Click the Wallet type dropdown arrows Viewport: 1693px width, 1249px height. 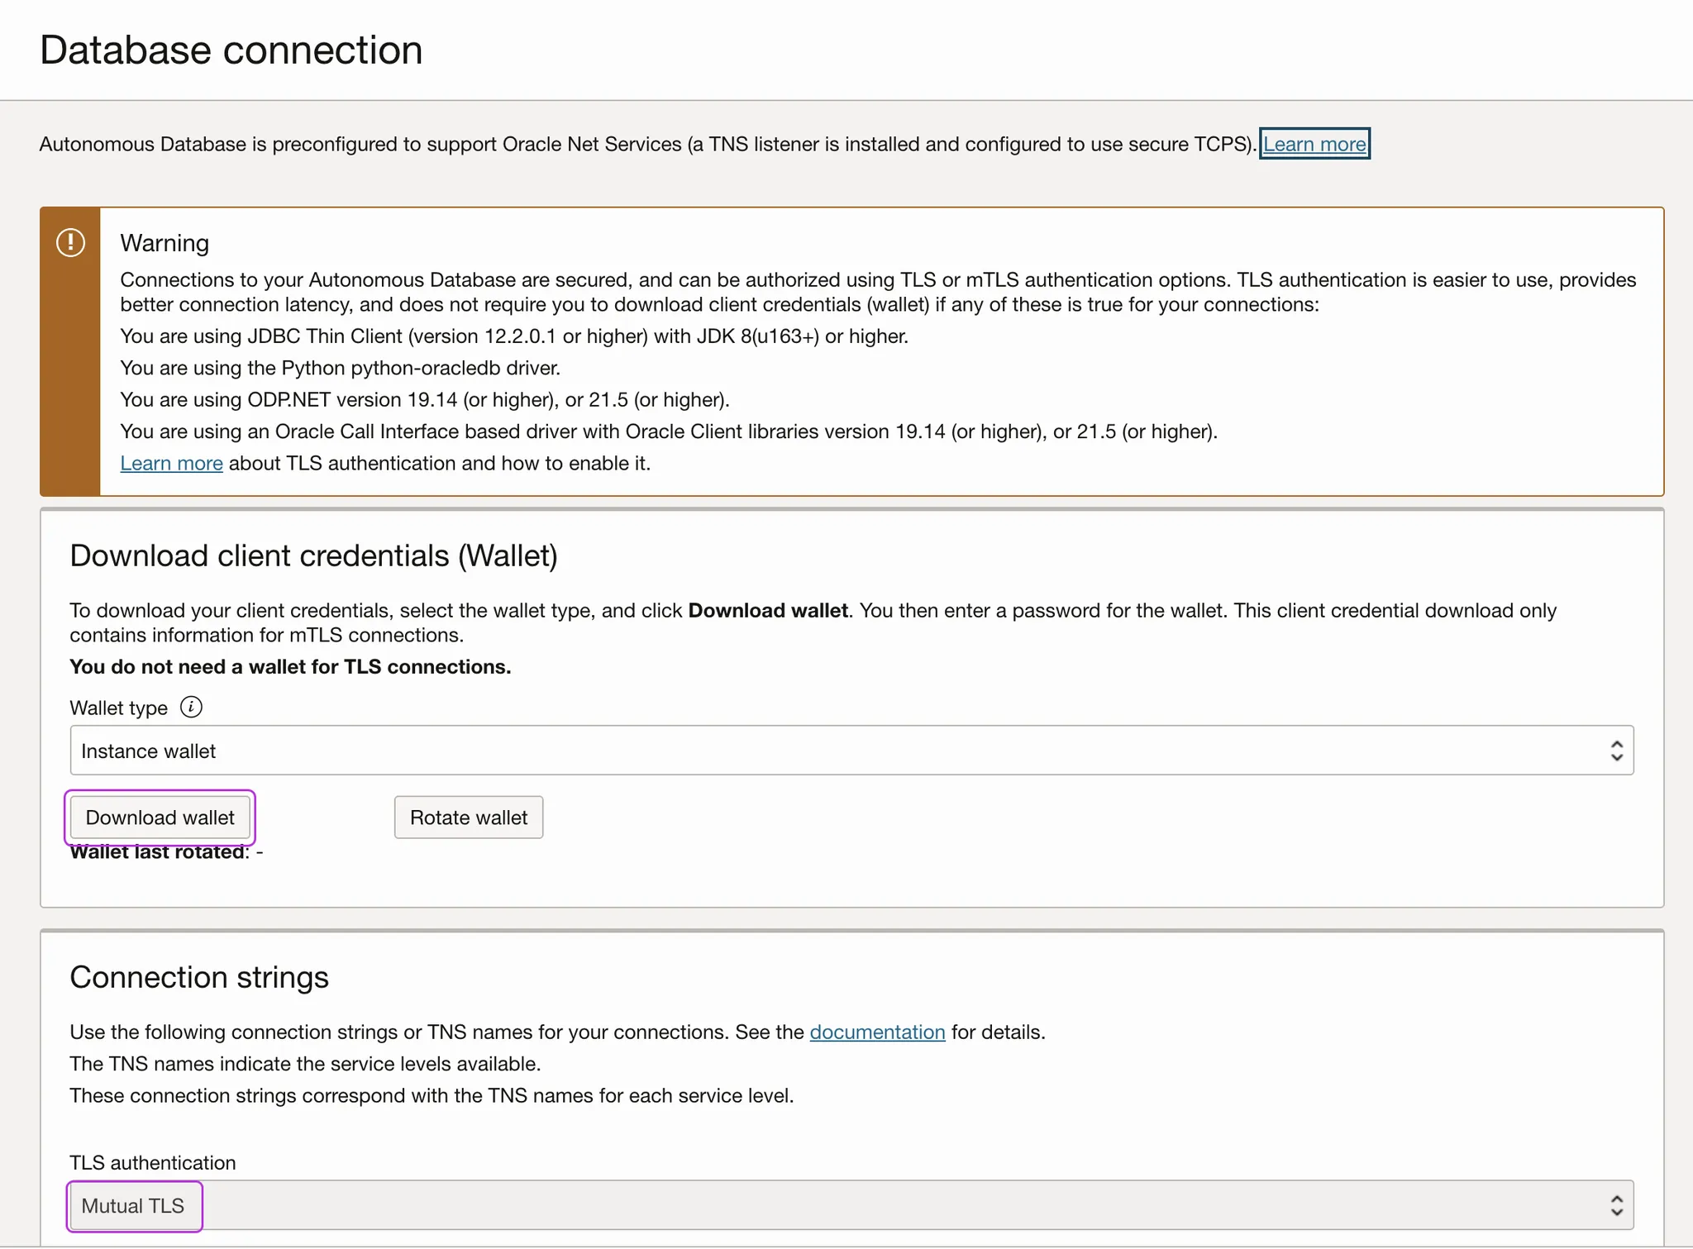(x=1616, y=751)
